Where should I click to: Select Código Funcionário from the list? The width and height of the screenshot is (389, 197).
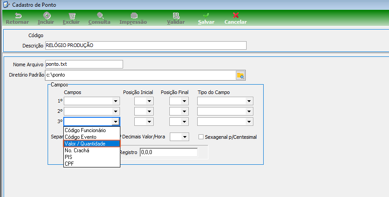point(92,130)
